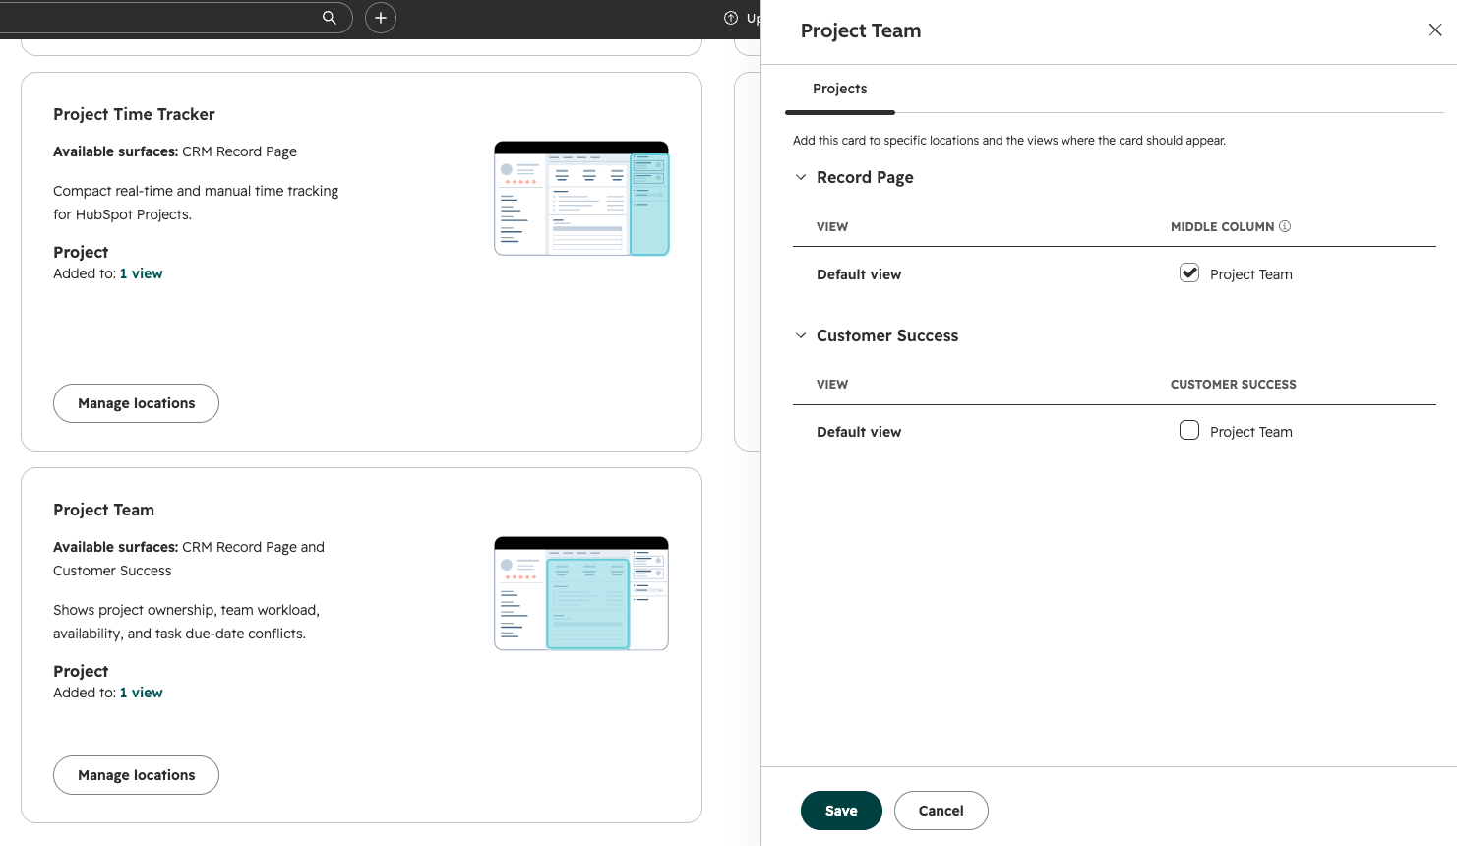
Task: Click Default view row under Customer Success
Action: click(x=1115, y=432)
